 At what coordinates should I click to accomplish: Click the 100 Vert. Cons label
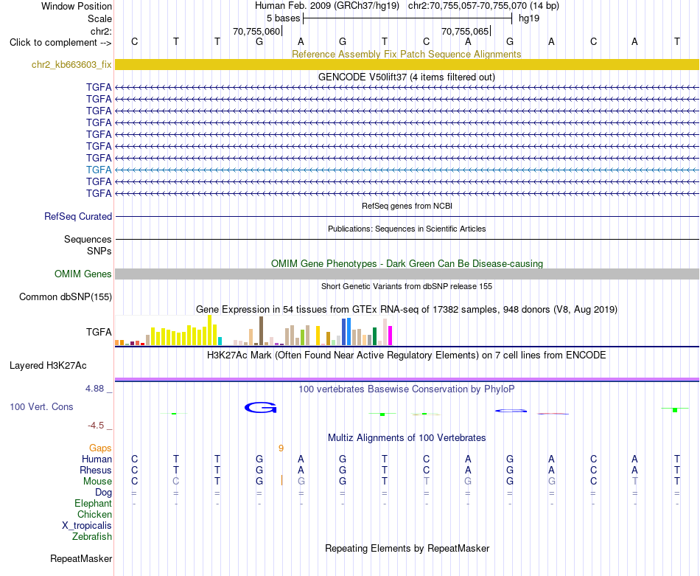coord(41,406)
